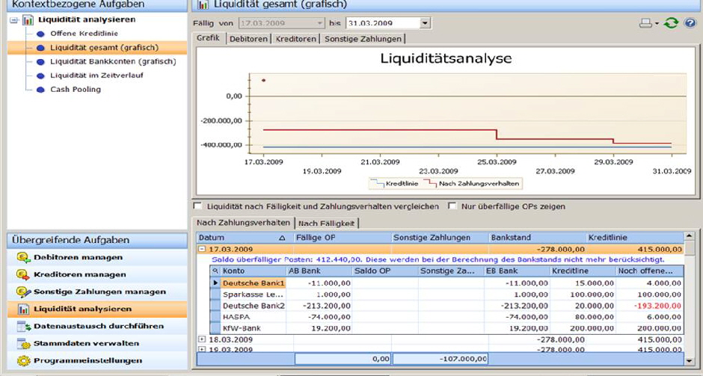Click the Sonstige Zahlungen managen icon

23,292
